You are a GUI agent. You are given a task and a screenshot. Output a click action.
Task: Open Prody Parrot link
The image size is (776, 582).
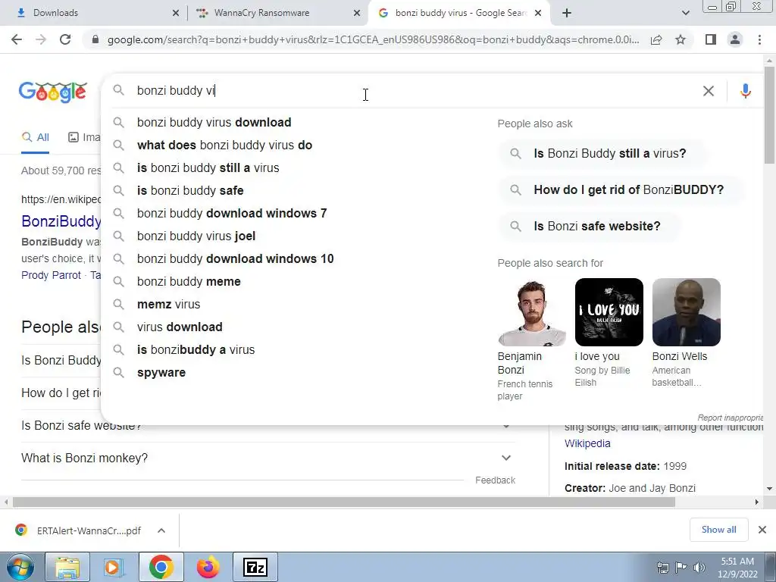point(51,275)
